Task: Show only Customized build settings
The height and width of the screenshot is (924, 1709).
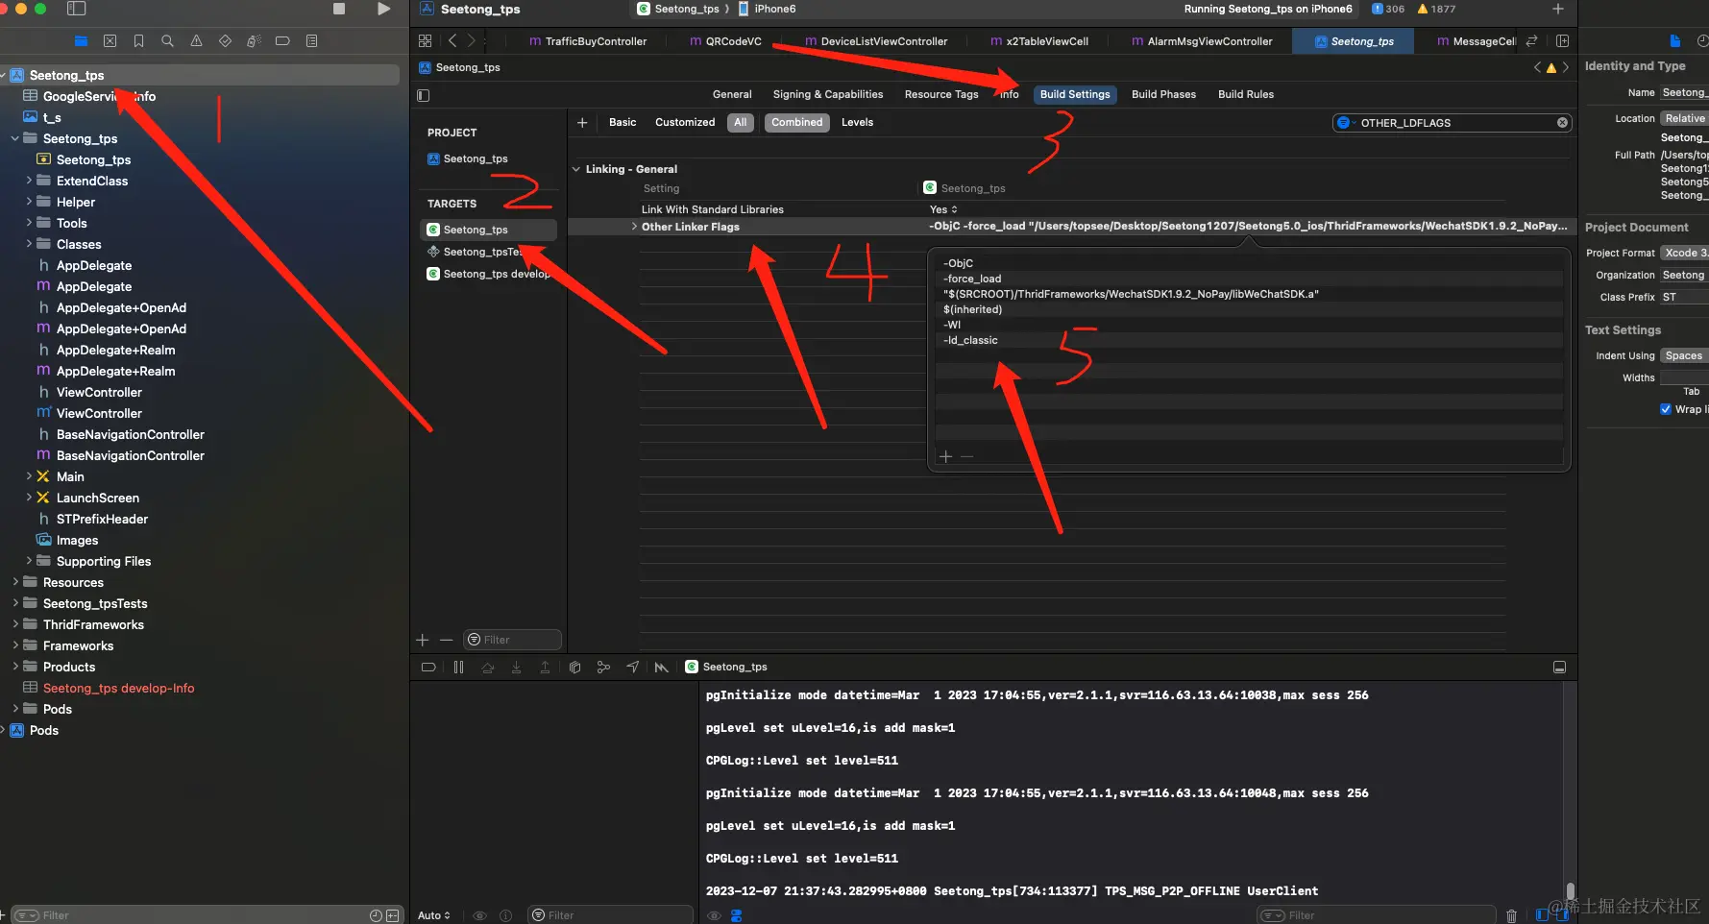Action: [x=685, y=123]
